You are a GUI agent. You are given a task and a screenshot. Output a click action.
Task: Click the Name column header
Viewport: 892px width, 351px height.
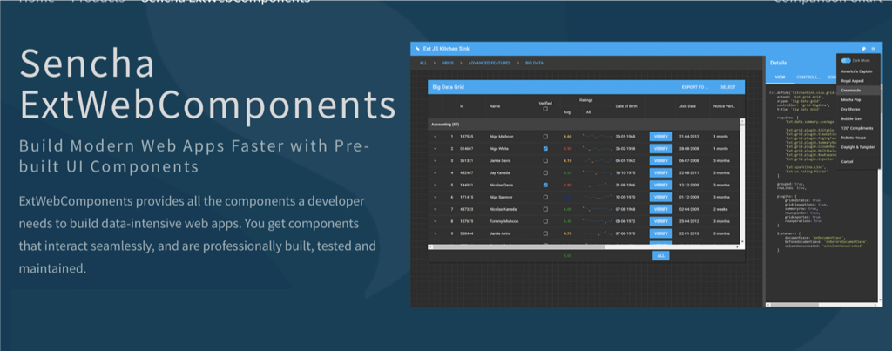click(509, 105)
